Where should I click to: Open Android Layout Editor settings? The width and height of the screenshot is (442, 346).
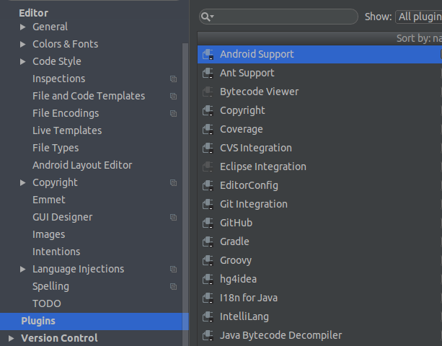coord(82,165)
